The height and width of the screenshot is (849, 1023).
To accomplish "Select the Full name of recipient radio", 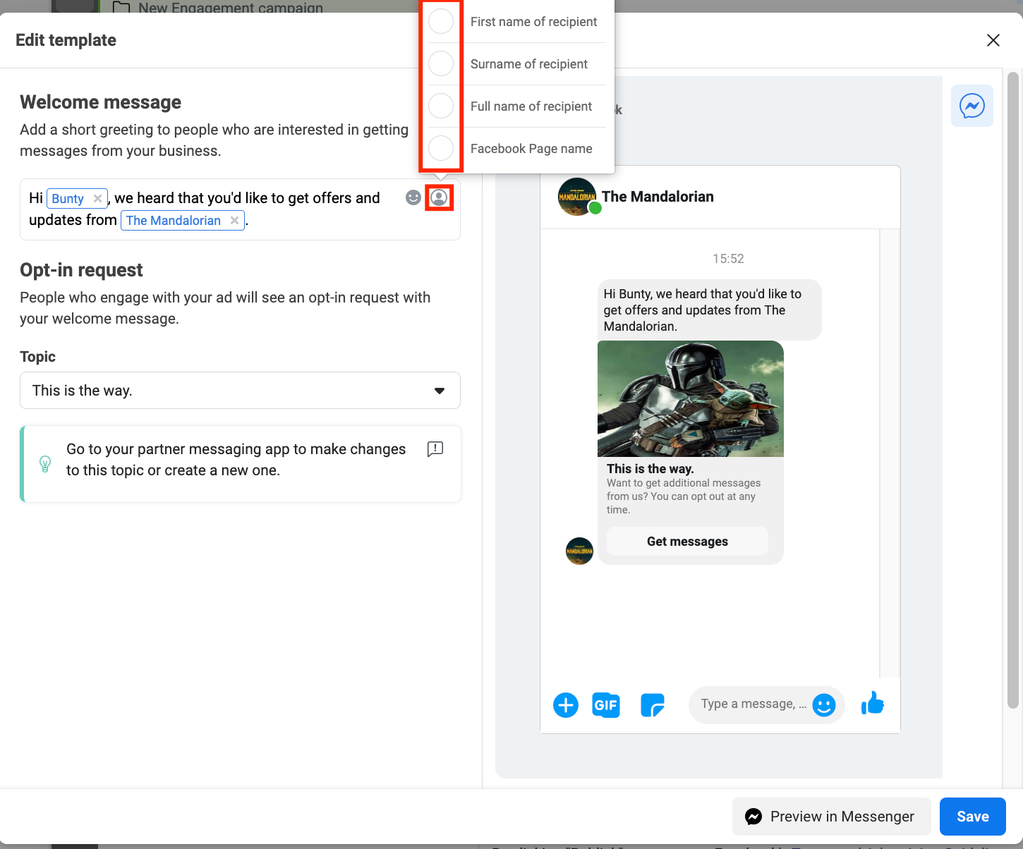I will tap(441, 106).
